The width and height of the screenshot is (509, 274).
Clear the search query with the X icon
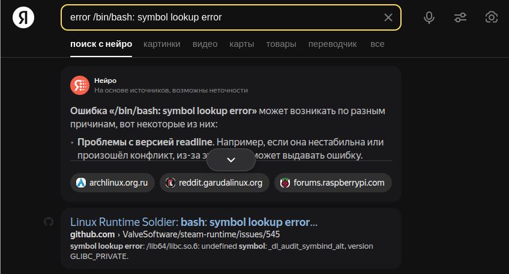[388, 17]
